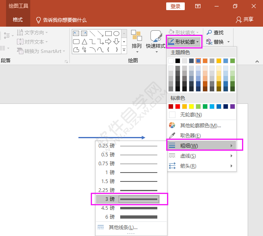
Task: Select the Oval shape
Action: coord(117,34)
